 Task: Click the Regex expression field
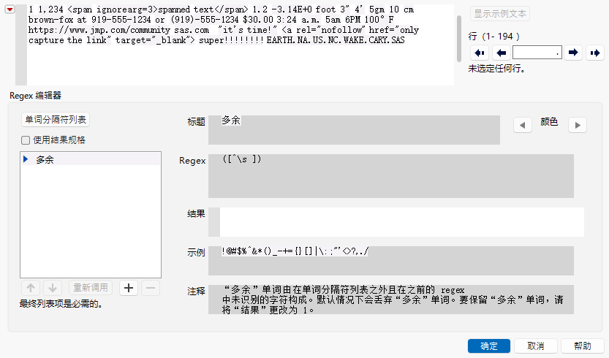pyautogui.click(x=390, y=176)
